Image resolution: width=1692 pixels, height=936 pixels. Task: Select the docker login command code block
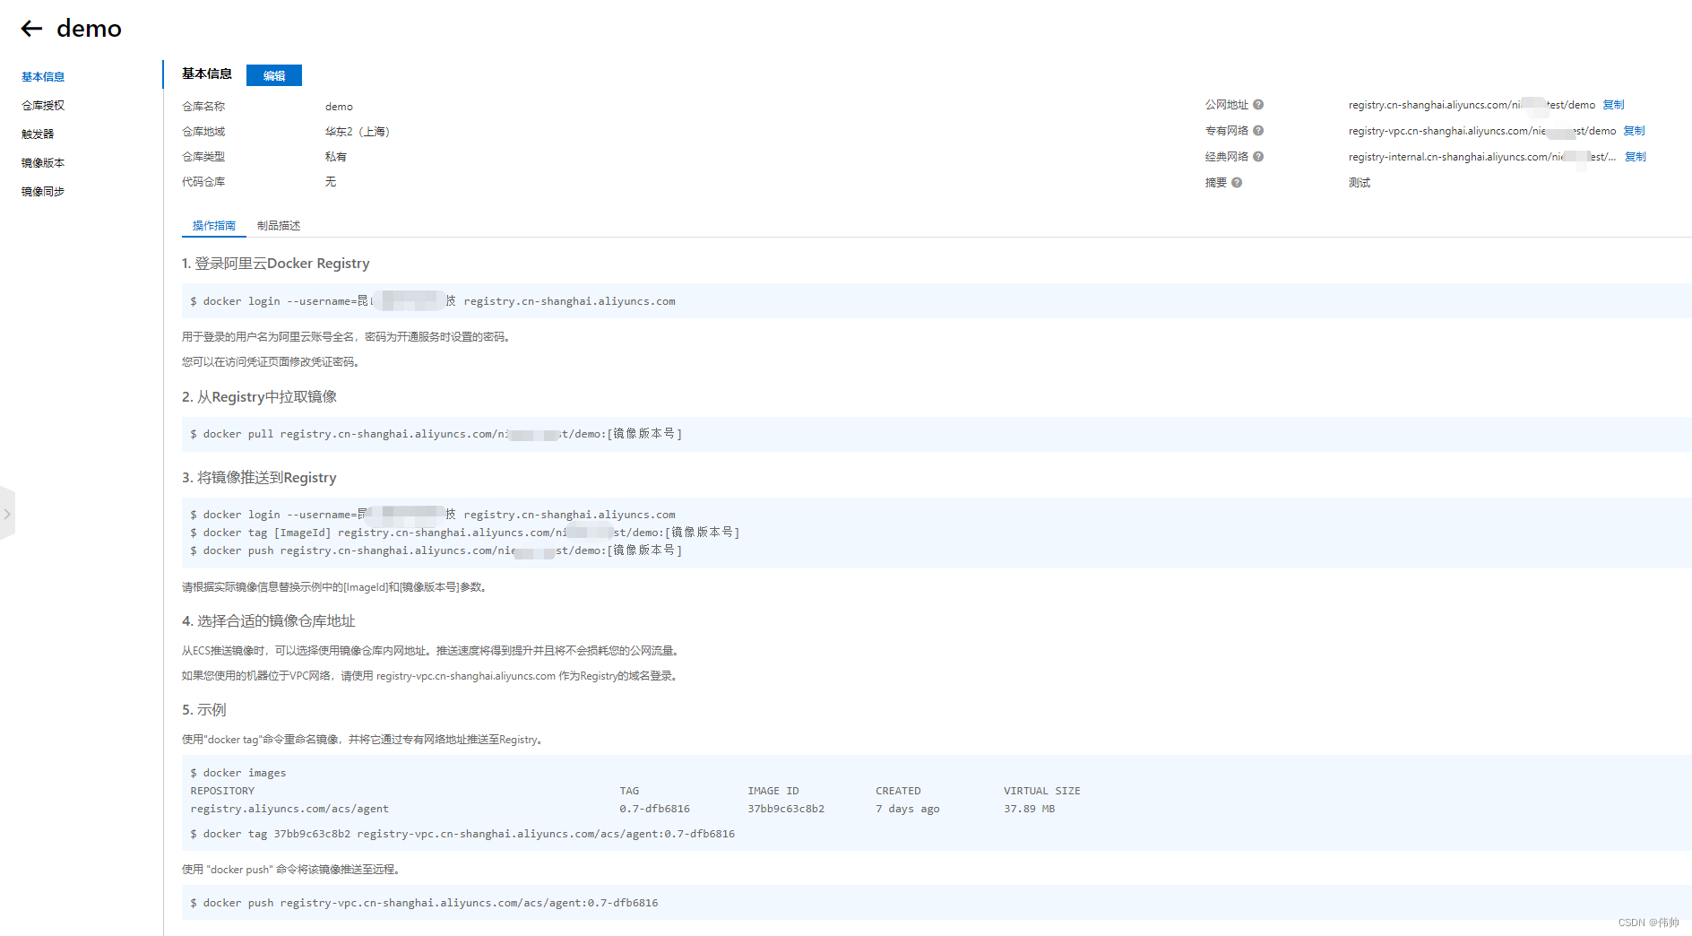(x=434, y=301)
